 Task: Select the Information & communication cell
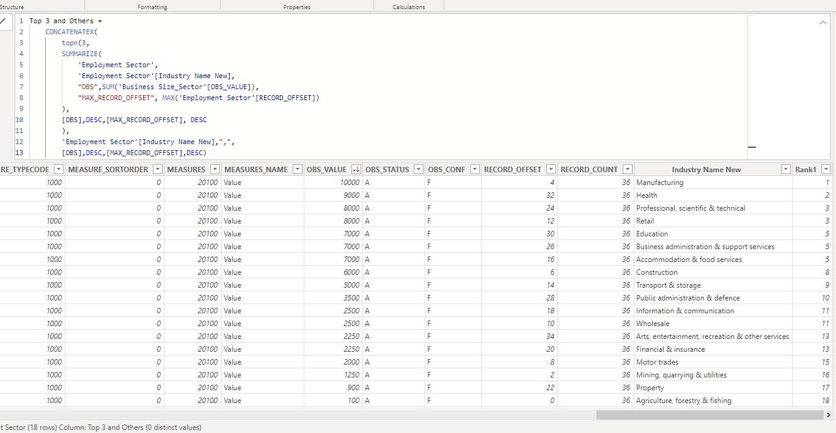coord(713,311)
